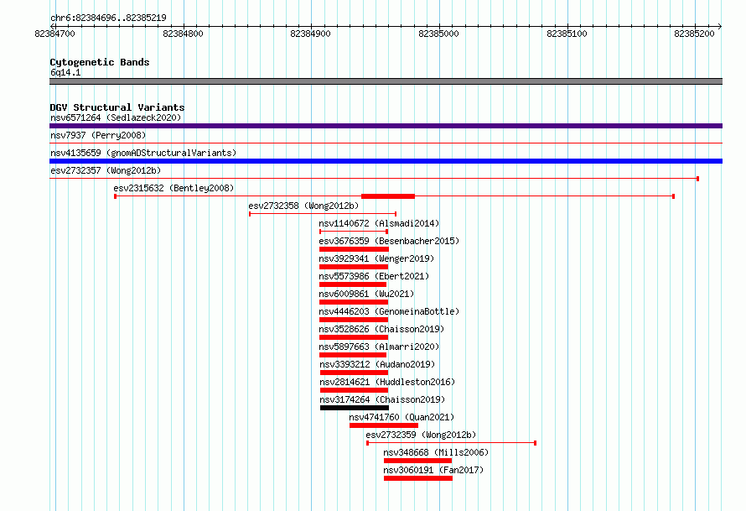Click the blue gnomAD nsv4135659 variant bar
The height and width of the screenshot is (511, 746).
tap(386, 161)
